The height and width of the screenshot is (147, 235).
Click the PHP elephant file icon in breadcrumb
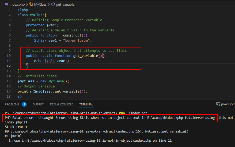point(6,4)
